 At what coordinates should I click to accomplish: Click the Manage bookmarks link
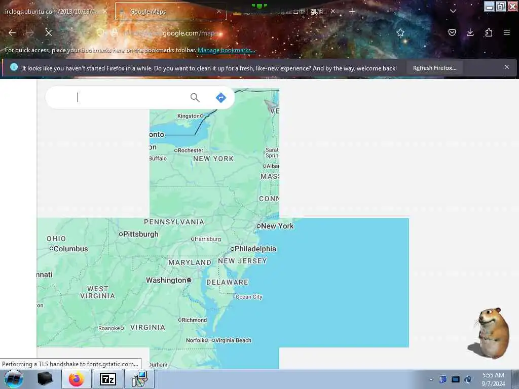(227, 50)
